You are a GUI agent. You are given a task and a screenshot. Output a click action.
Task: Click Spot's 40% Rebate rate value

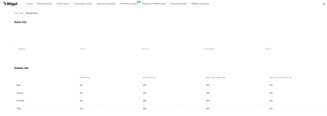pyautogui.click(x=81, y=85)
